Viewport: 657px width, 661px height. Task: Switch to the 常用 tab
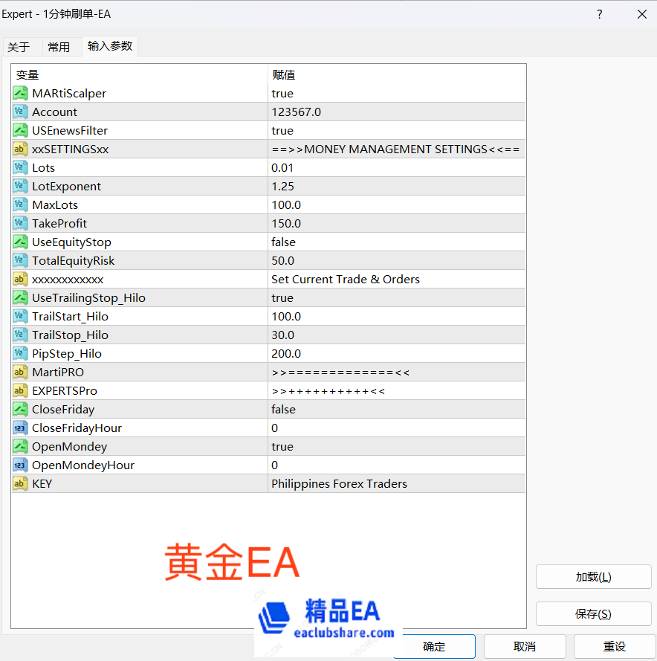60,45
